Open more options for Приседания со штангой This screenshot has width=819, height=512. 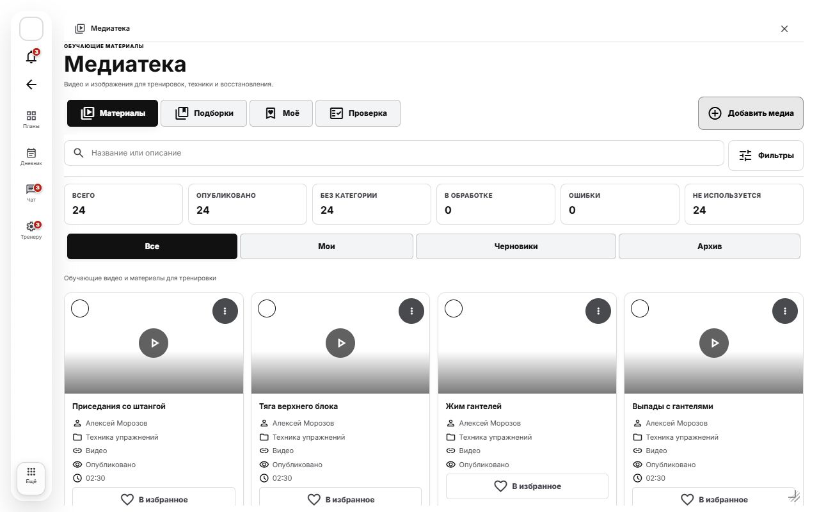(225, 311)
